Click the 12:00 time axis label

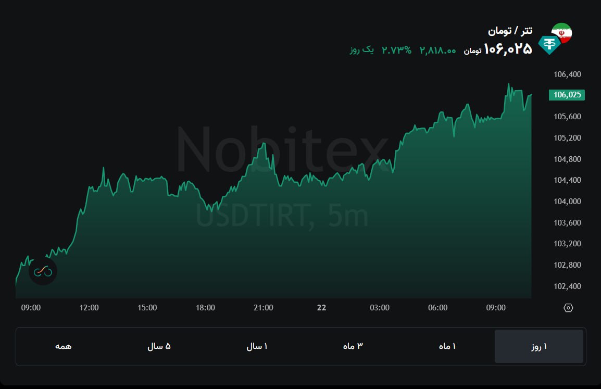coord(89,308)
